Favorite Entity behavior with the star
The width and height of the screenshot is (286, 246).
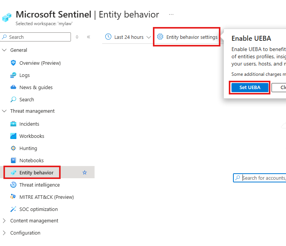[x=85, y=173]
